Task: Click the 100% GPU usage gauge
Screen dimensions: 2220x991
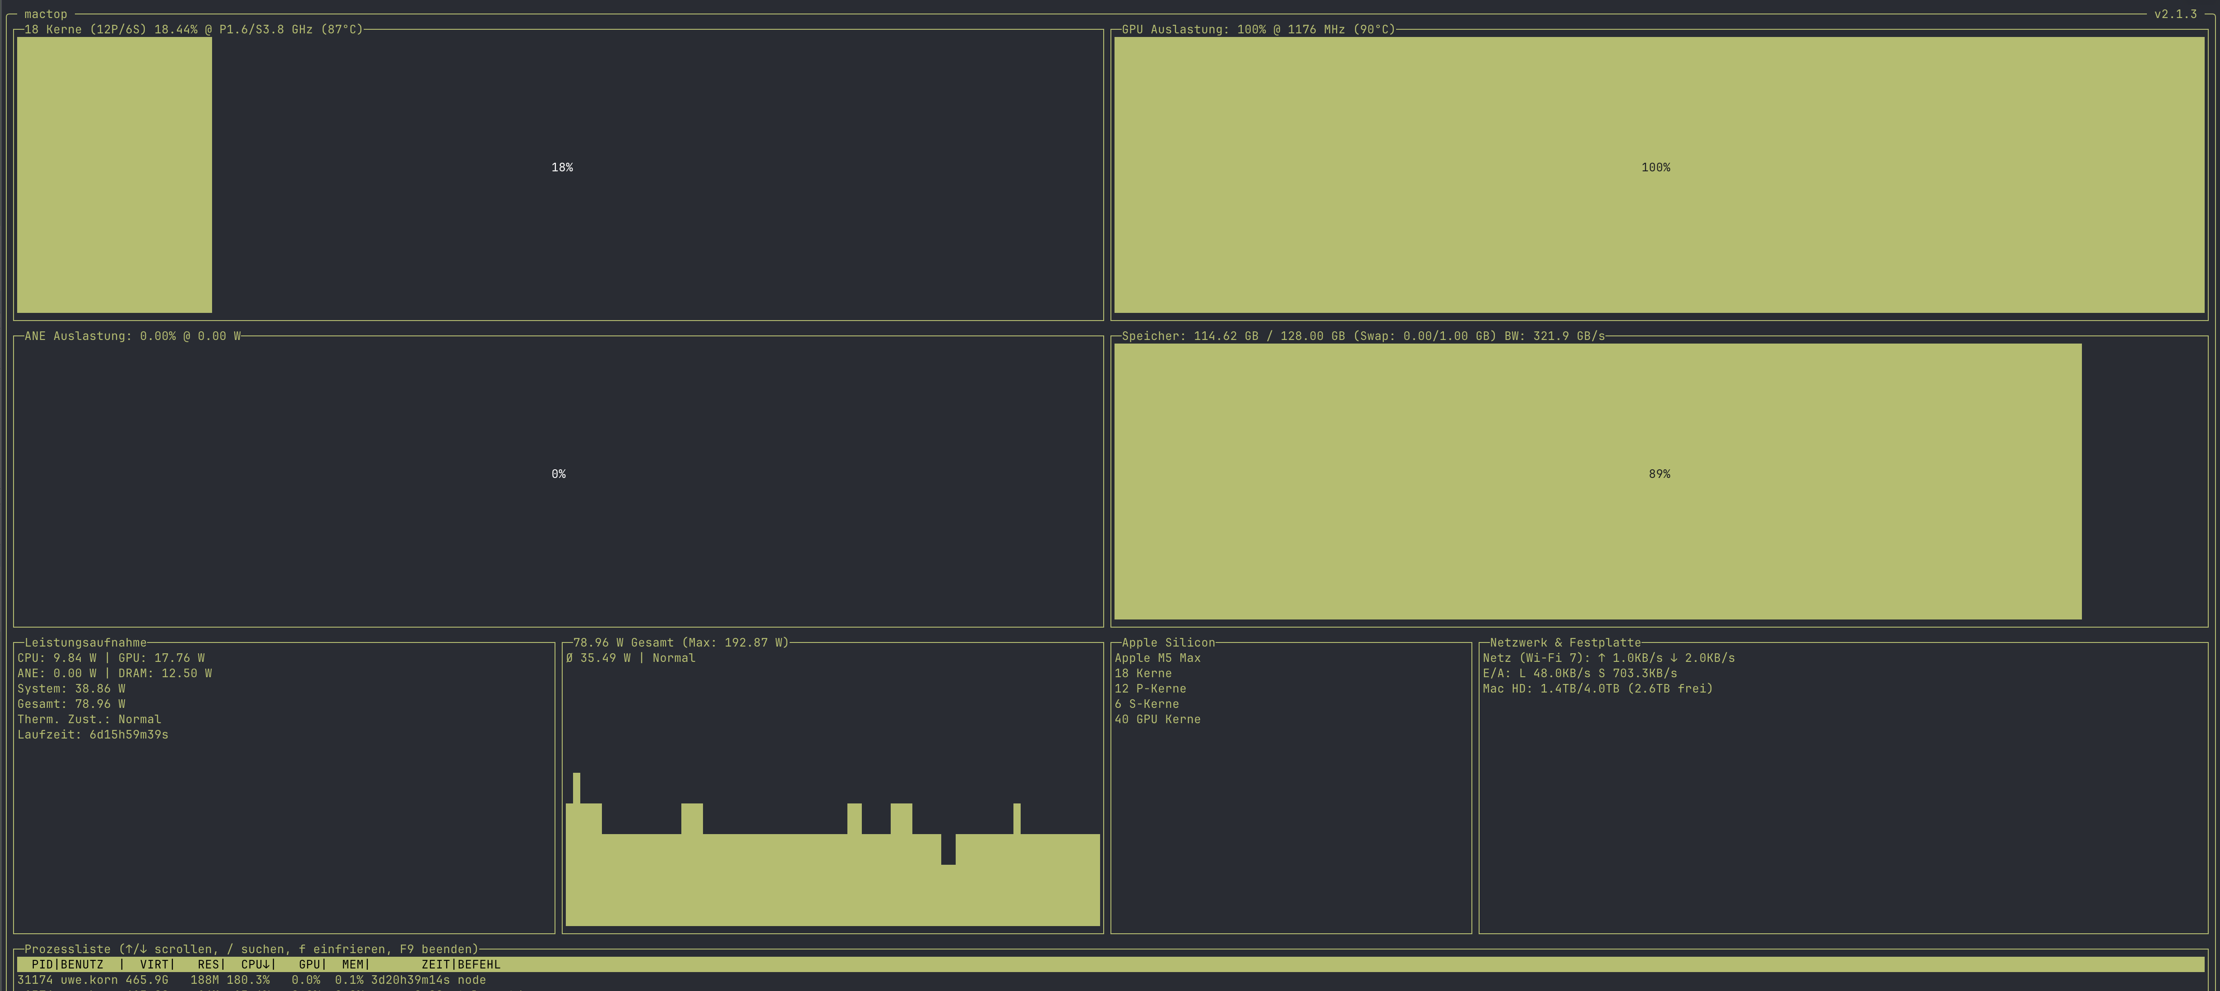Action: 1659,175
